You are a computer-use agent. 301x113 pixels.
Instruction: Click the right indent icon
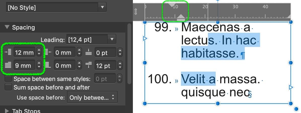48,52
